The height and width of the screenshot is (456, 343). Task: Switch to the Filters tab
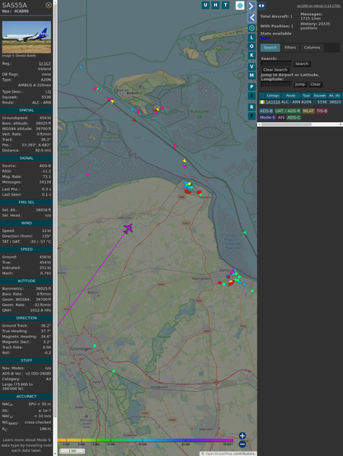(290, 48)
